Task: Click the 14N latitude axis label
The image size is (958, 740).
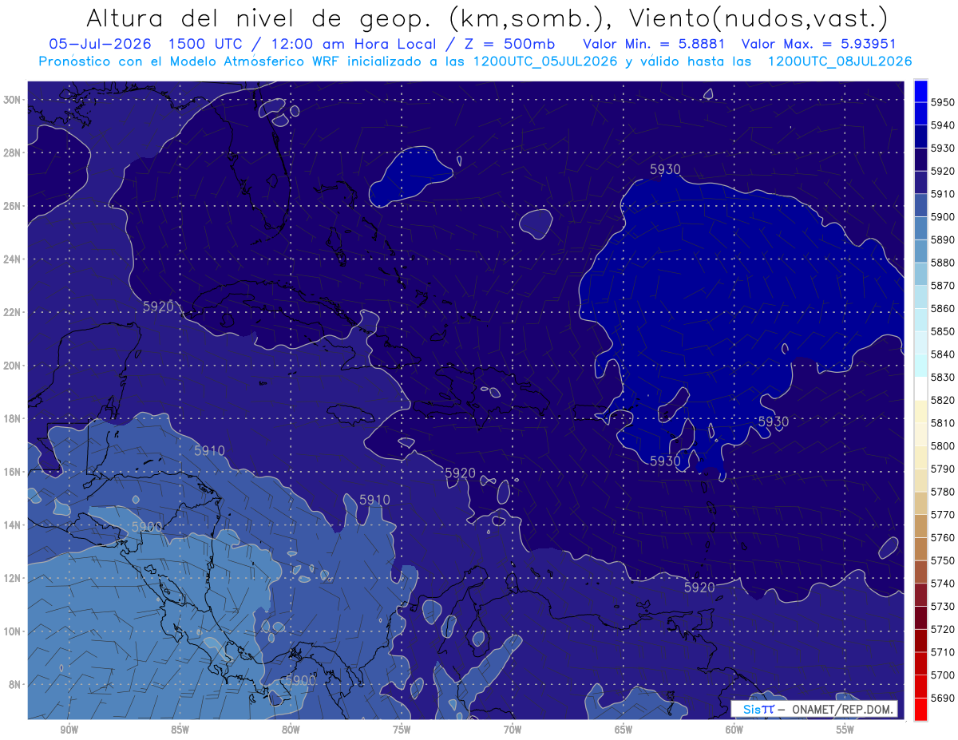Action: 14,524
